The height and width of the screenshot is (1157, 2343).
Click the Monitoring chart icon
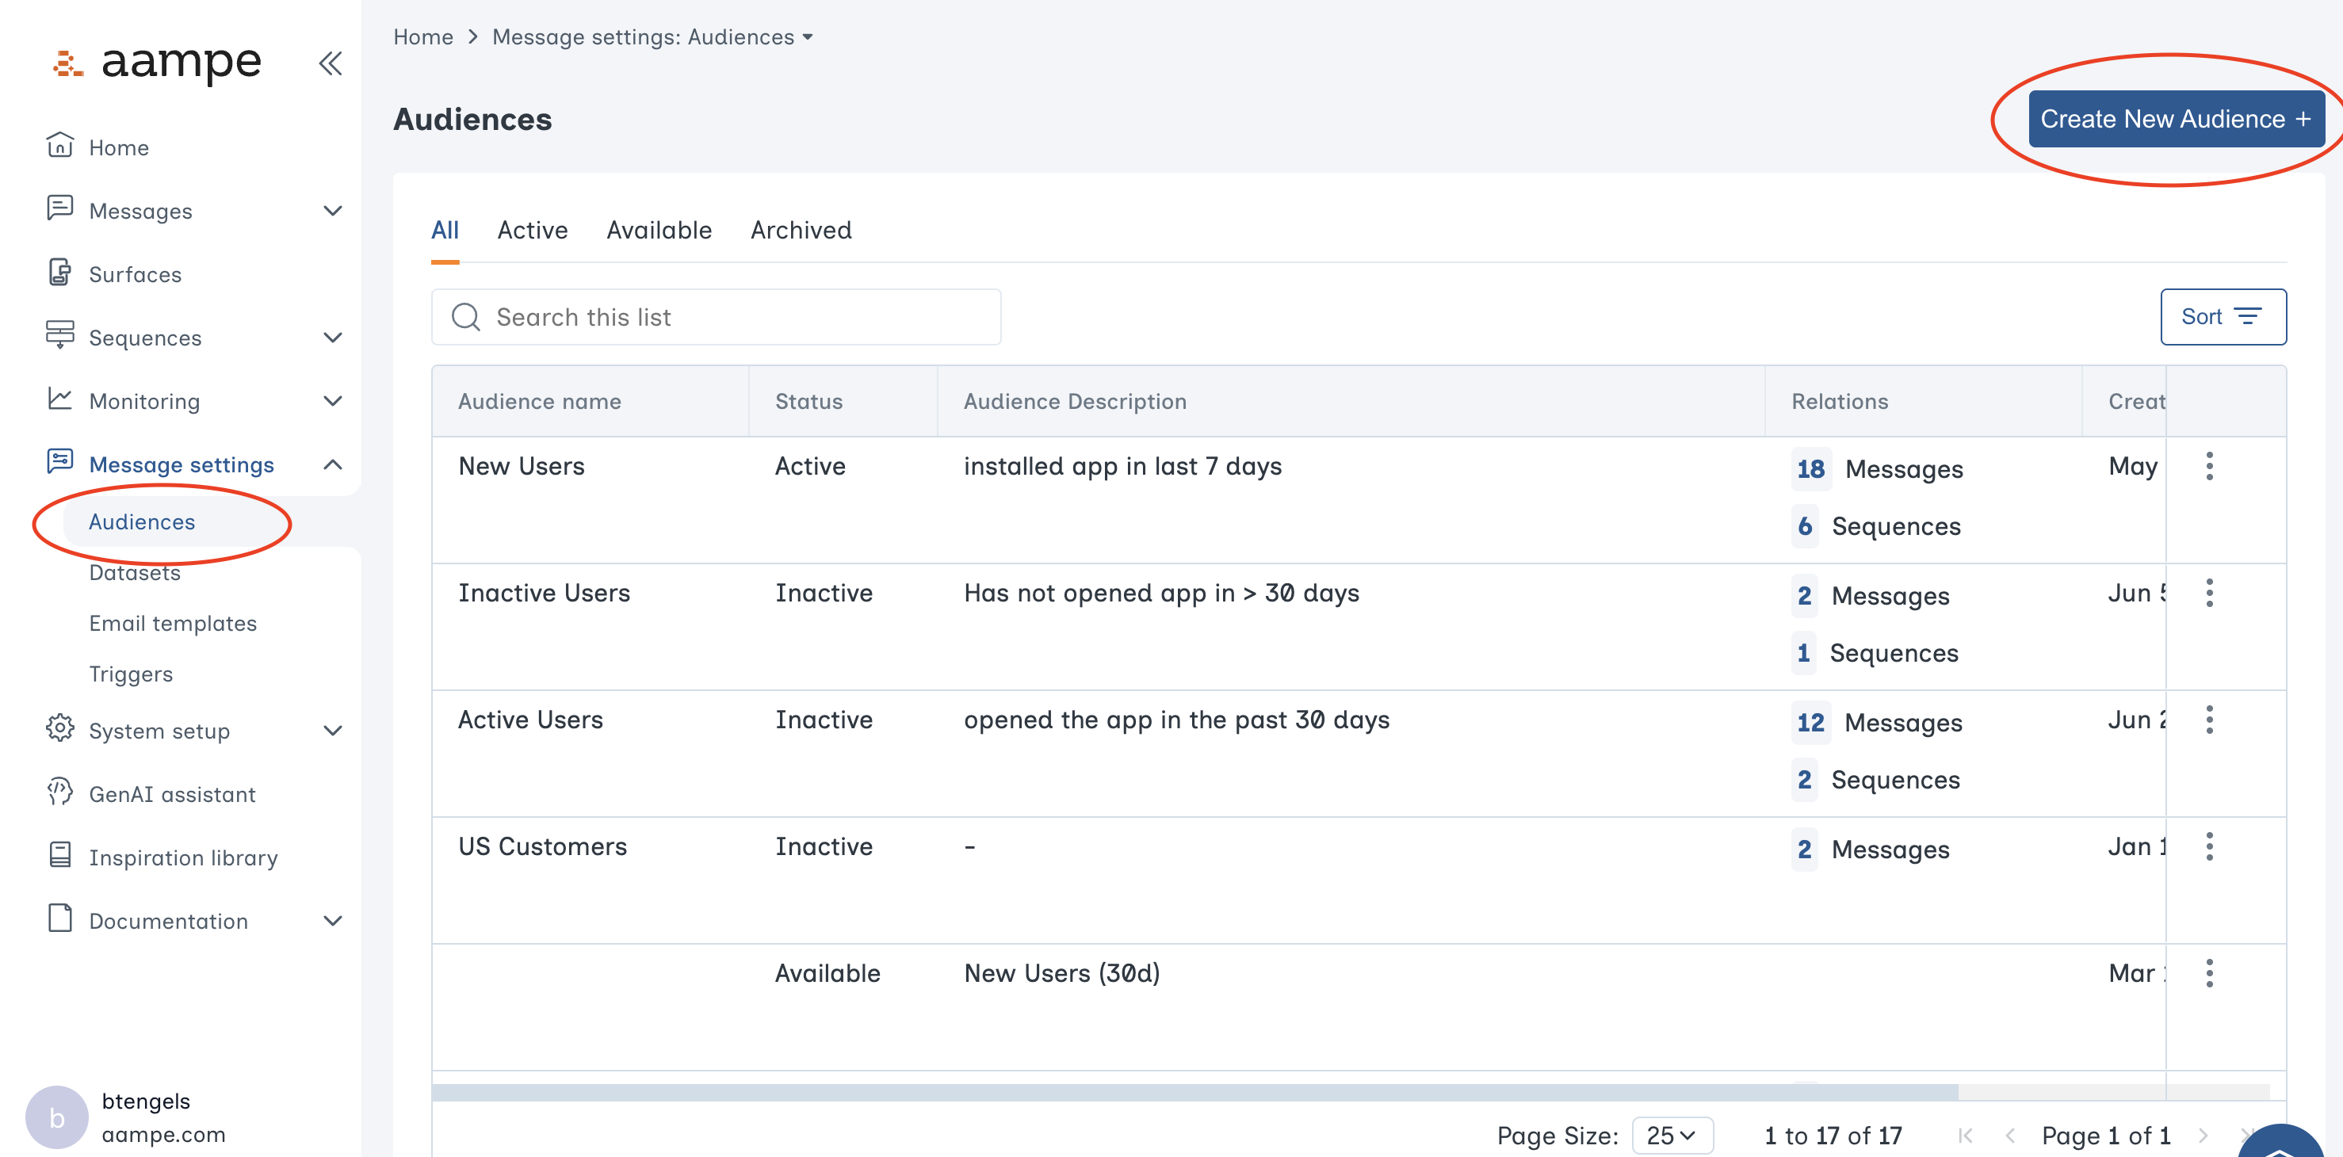[59, 400]
